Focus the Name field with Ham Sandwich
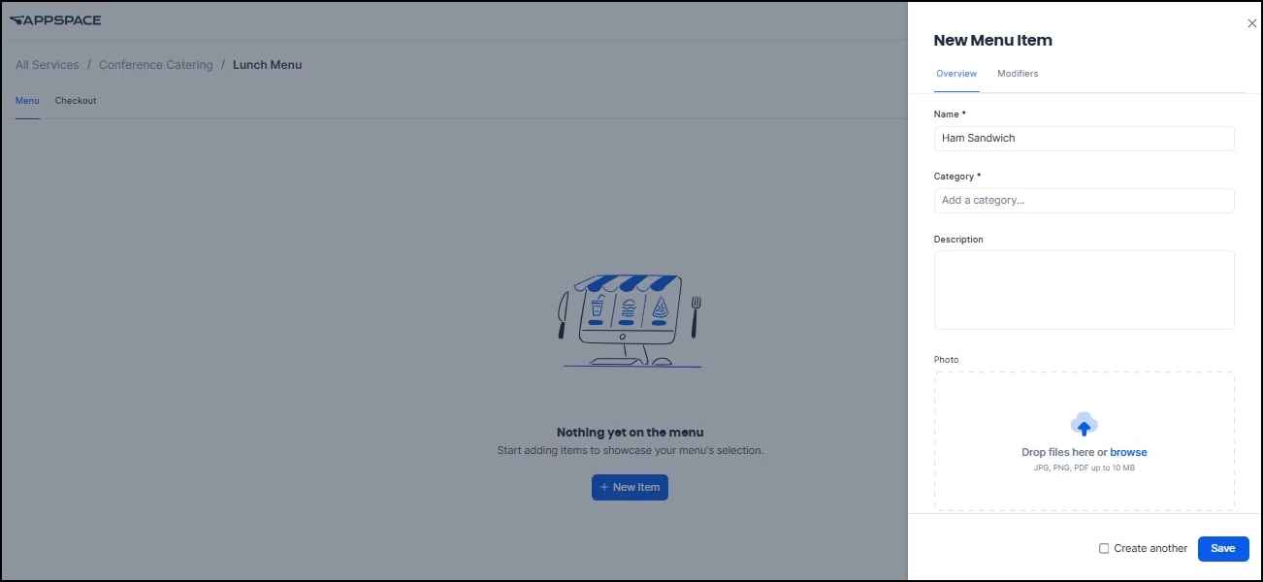The height and width of the screenshot is (582, 1263). point(1084,139)
